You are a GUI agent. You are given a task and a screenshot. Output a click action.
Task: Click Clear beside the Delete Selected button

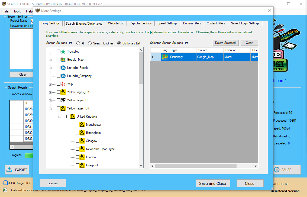[x=249, y=43]
